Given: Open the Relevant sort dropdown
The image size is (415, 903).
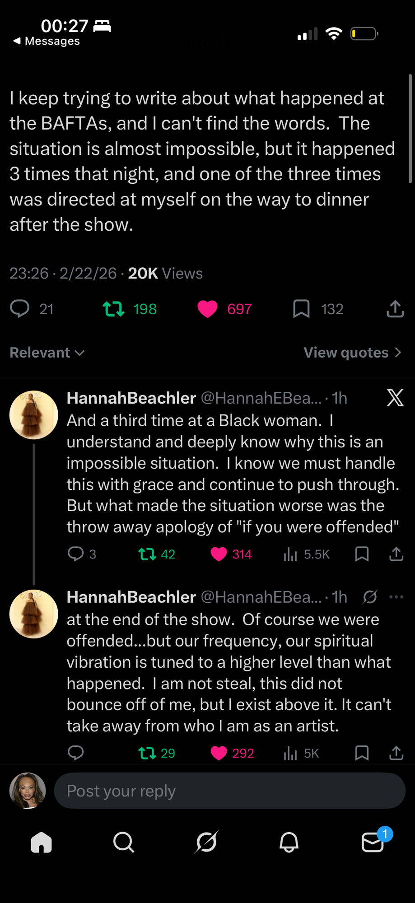Looking at the screenshot, I should (47, 353).
